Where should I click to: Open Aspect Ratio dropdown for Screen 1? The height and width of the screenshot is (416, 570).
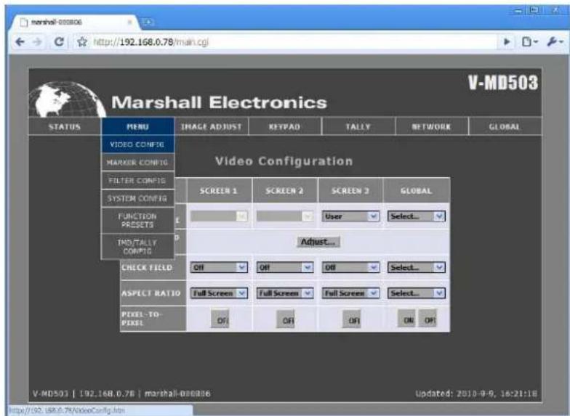[219, 293]
